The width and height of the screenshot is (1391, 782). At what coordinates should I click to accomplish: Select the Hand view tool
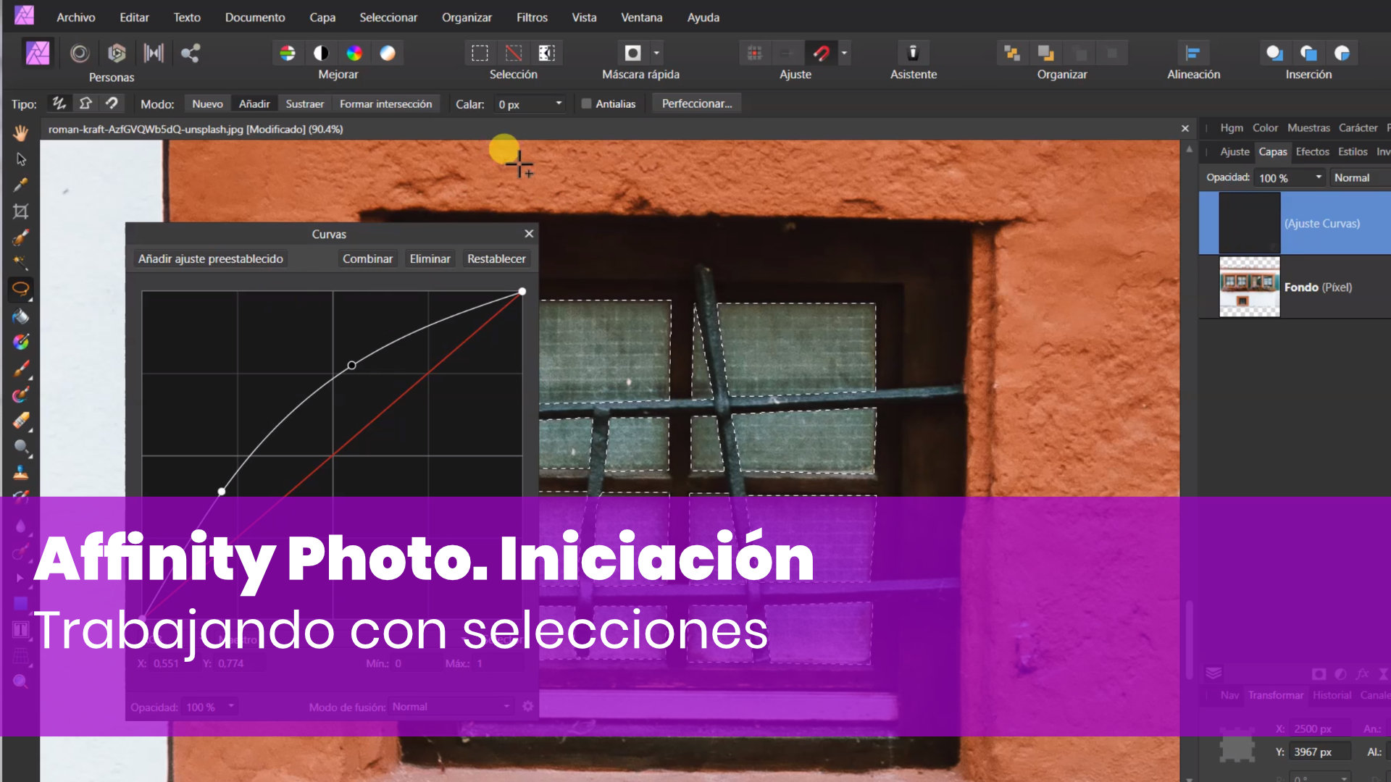(x=20, y=133)
